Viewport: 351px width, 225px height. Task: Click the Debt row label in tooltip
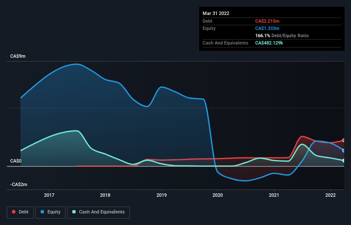tap(207, 21)
